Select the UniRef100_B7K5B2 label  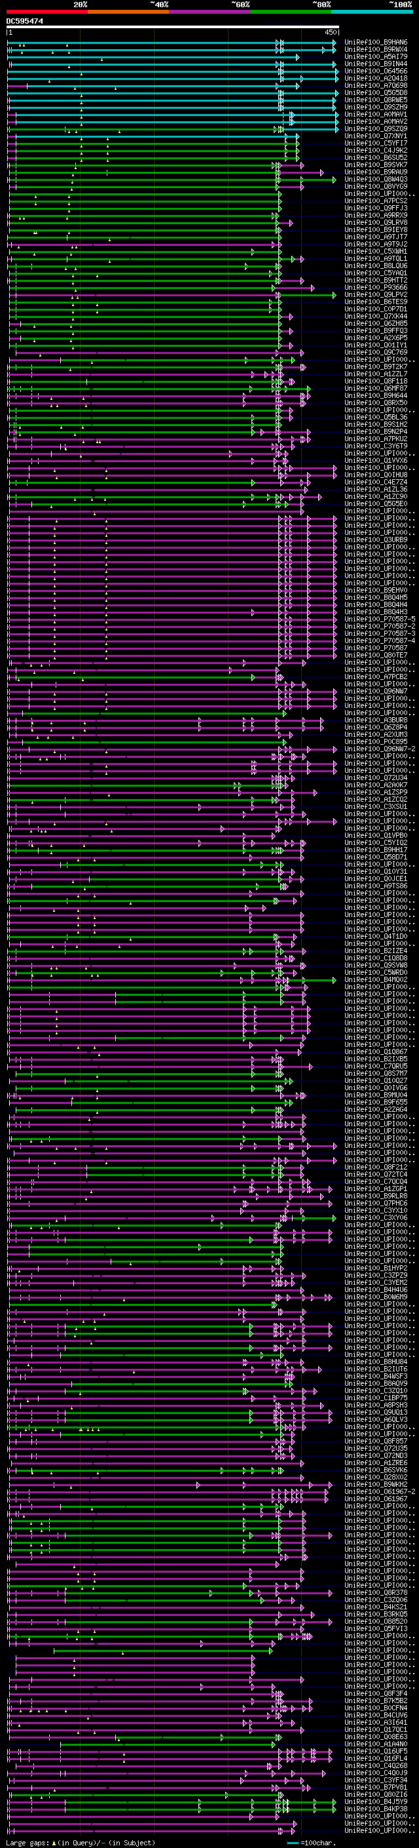point(376,1701)
